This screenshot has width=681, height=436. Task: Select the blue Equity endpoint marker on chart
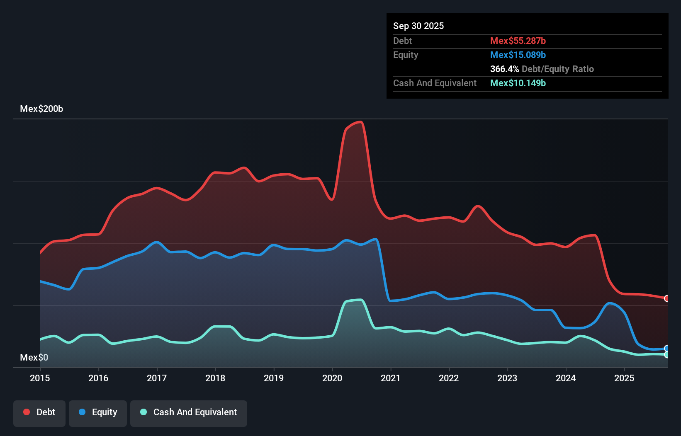666,348
